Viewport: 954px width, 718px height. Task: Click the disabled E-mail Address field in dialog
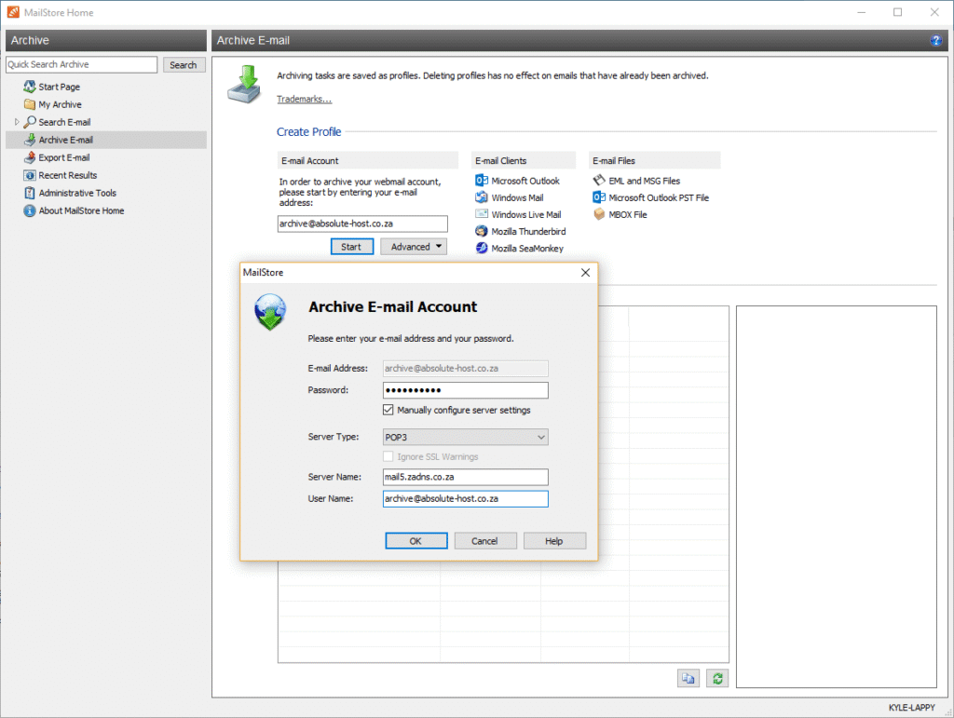tap(466, 369)
